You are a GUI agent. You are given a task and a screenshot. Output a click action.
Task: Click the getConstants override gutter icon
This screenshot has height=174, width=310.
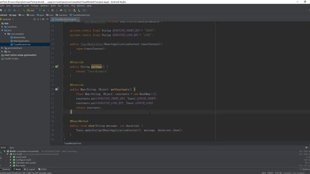pyautogui.click(x=57, y=89)
